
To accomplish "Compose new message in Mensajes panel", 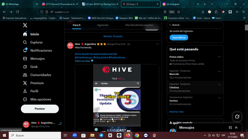I will [230, 128].
